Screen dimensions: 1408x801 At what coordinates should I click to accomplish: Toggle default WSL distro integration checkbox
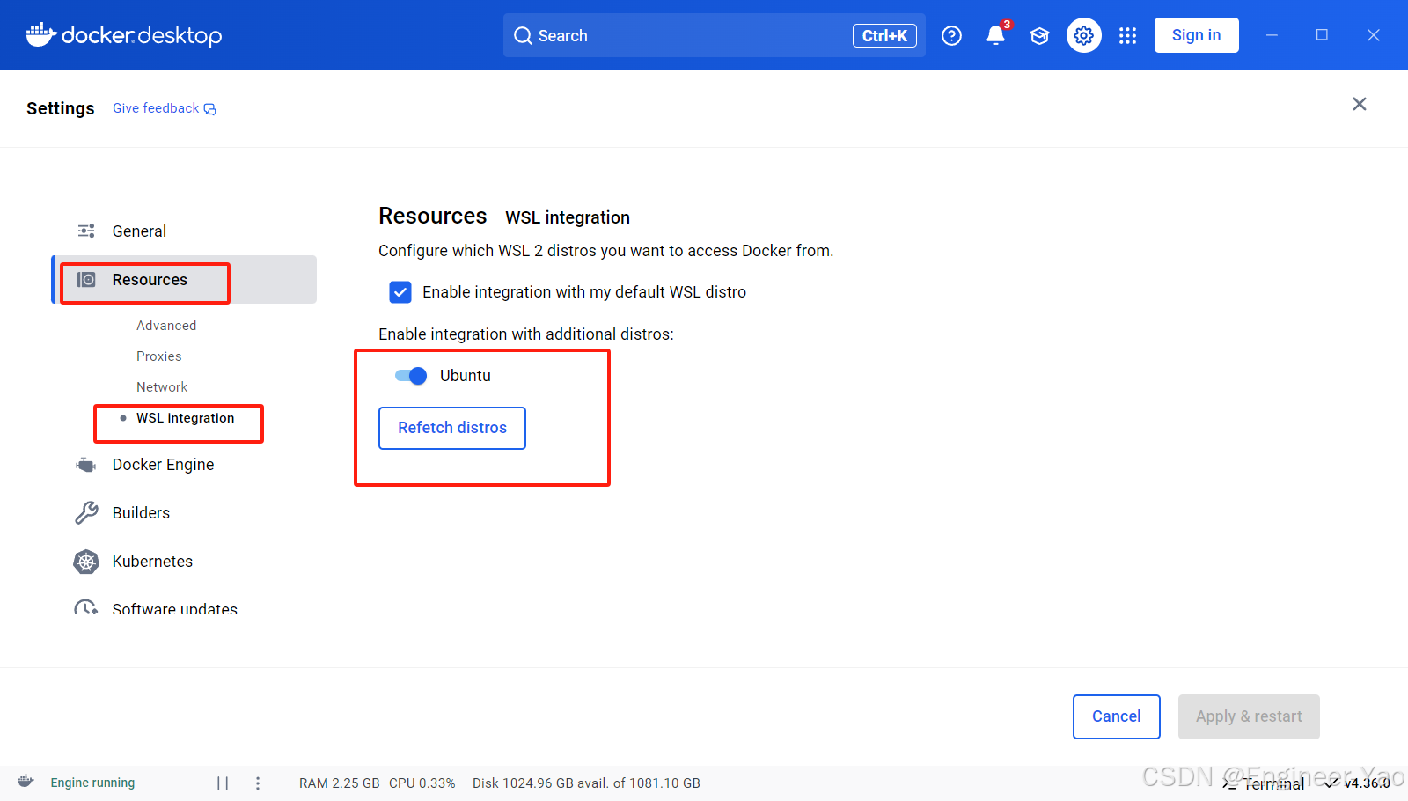tap(400, 292)
